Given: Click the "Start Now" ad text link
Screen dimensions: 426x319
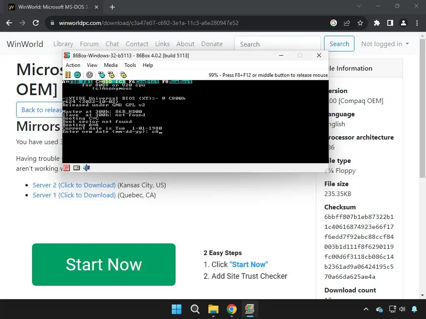Looking at the screenshot, I should tap(249, 265).
